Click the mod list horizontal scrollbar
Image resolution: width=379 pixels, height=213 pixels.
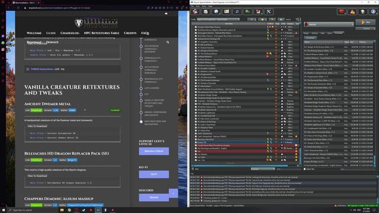click(x=241, y=166)
